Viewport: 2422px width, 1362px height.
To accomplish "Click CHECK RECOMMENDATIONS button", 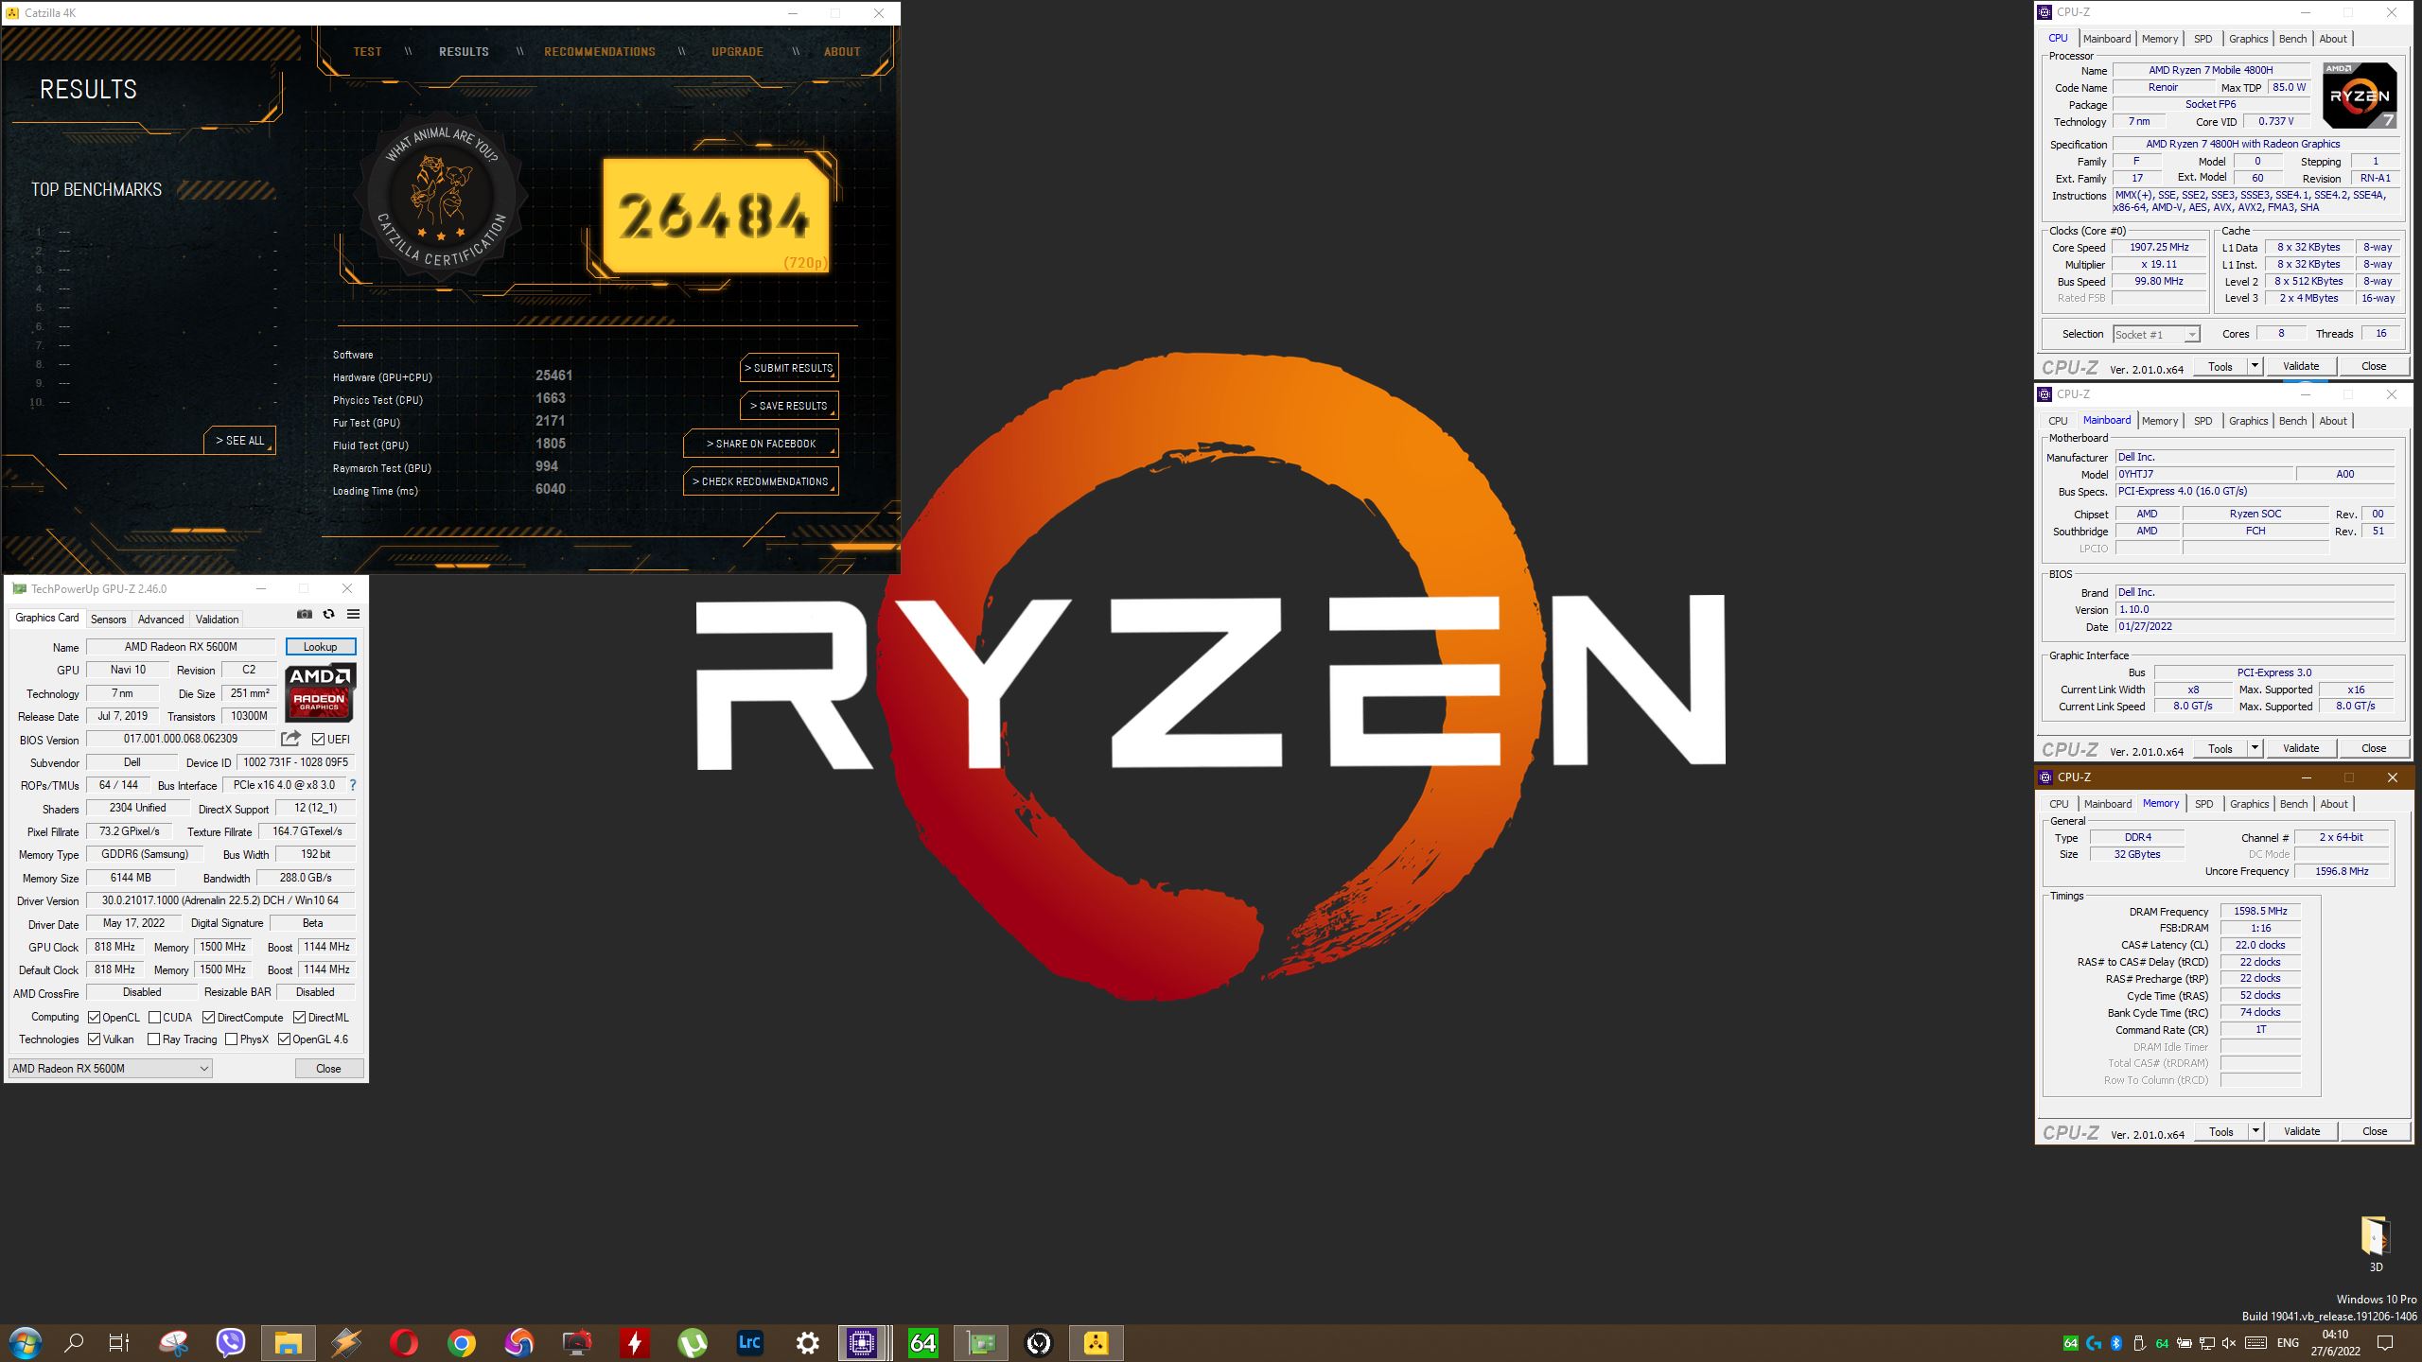I will click(x=761, y=481).
